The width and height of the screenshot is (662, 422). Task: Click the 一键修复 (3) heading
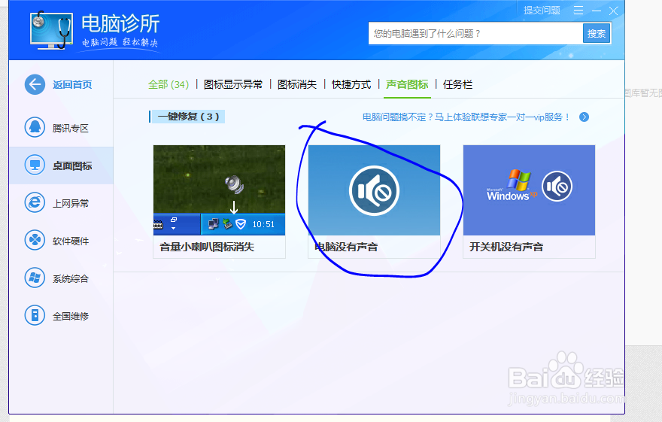(x=188, y=117)
